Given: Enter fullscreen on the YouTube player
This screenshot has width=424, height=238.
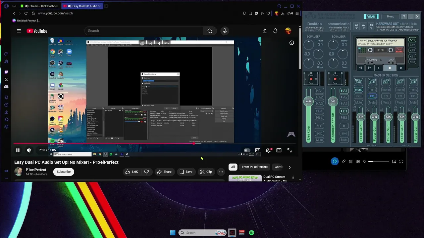Looking at the screenshot, I should (290, 150).
